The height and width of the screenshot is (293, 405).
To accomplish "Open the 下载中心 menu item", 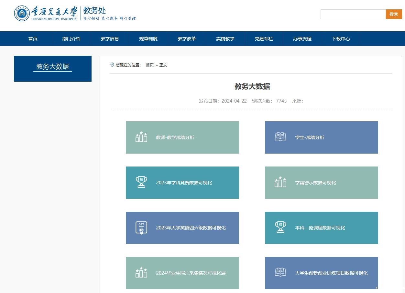I will [x=341, y=39].
